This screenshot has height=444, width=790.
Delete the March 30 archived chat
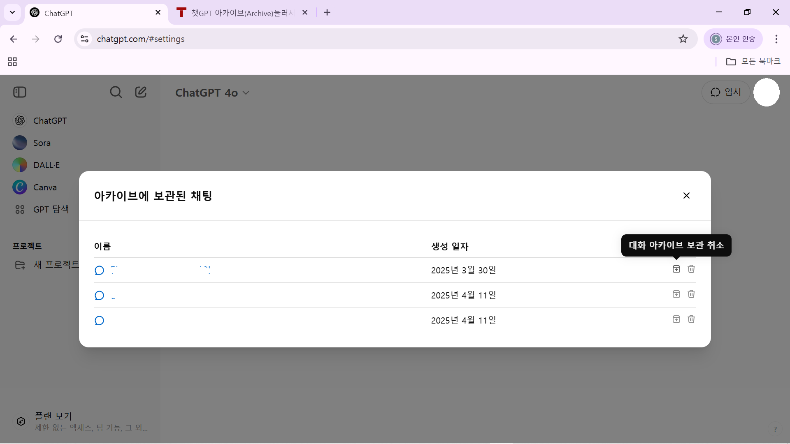click(x=691, y=269)
